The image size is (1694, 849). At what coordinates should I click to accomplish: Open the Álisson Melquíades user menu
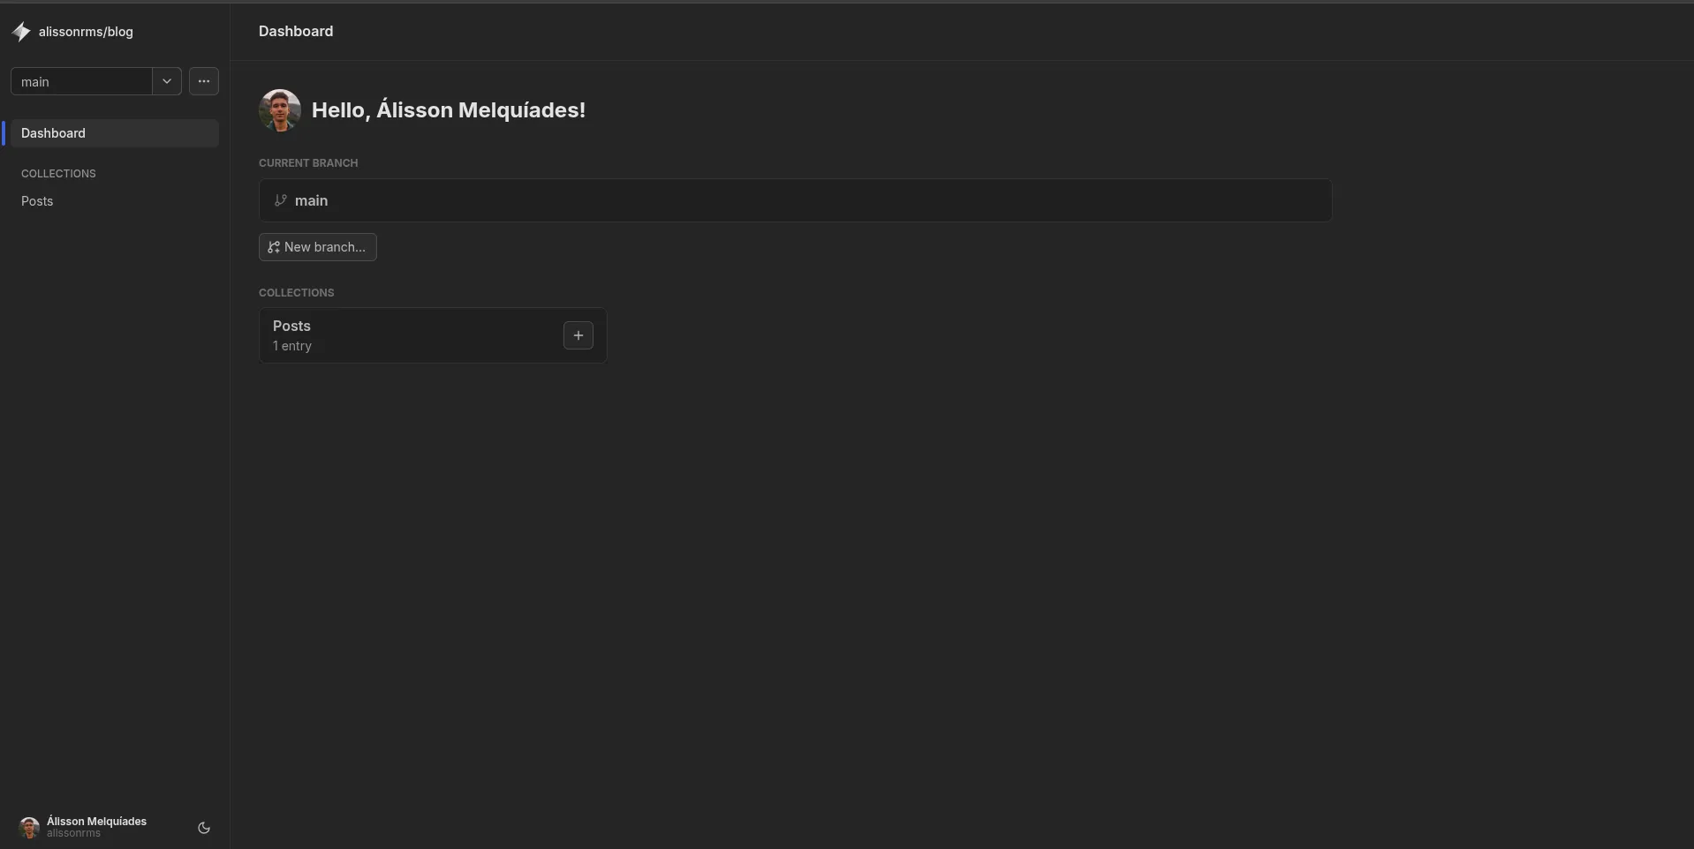[x=97, y=822]
